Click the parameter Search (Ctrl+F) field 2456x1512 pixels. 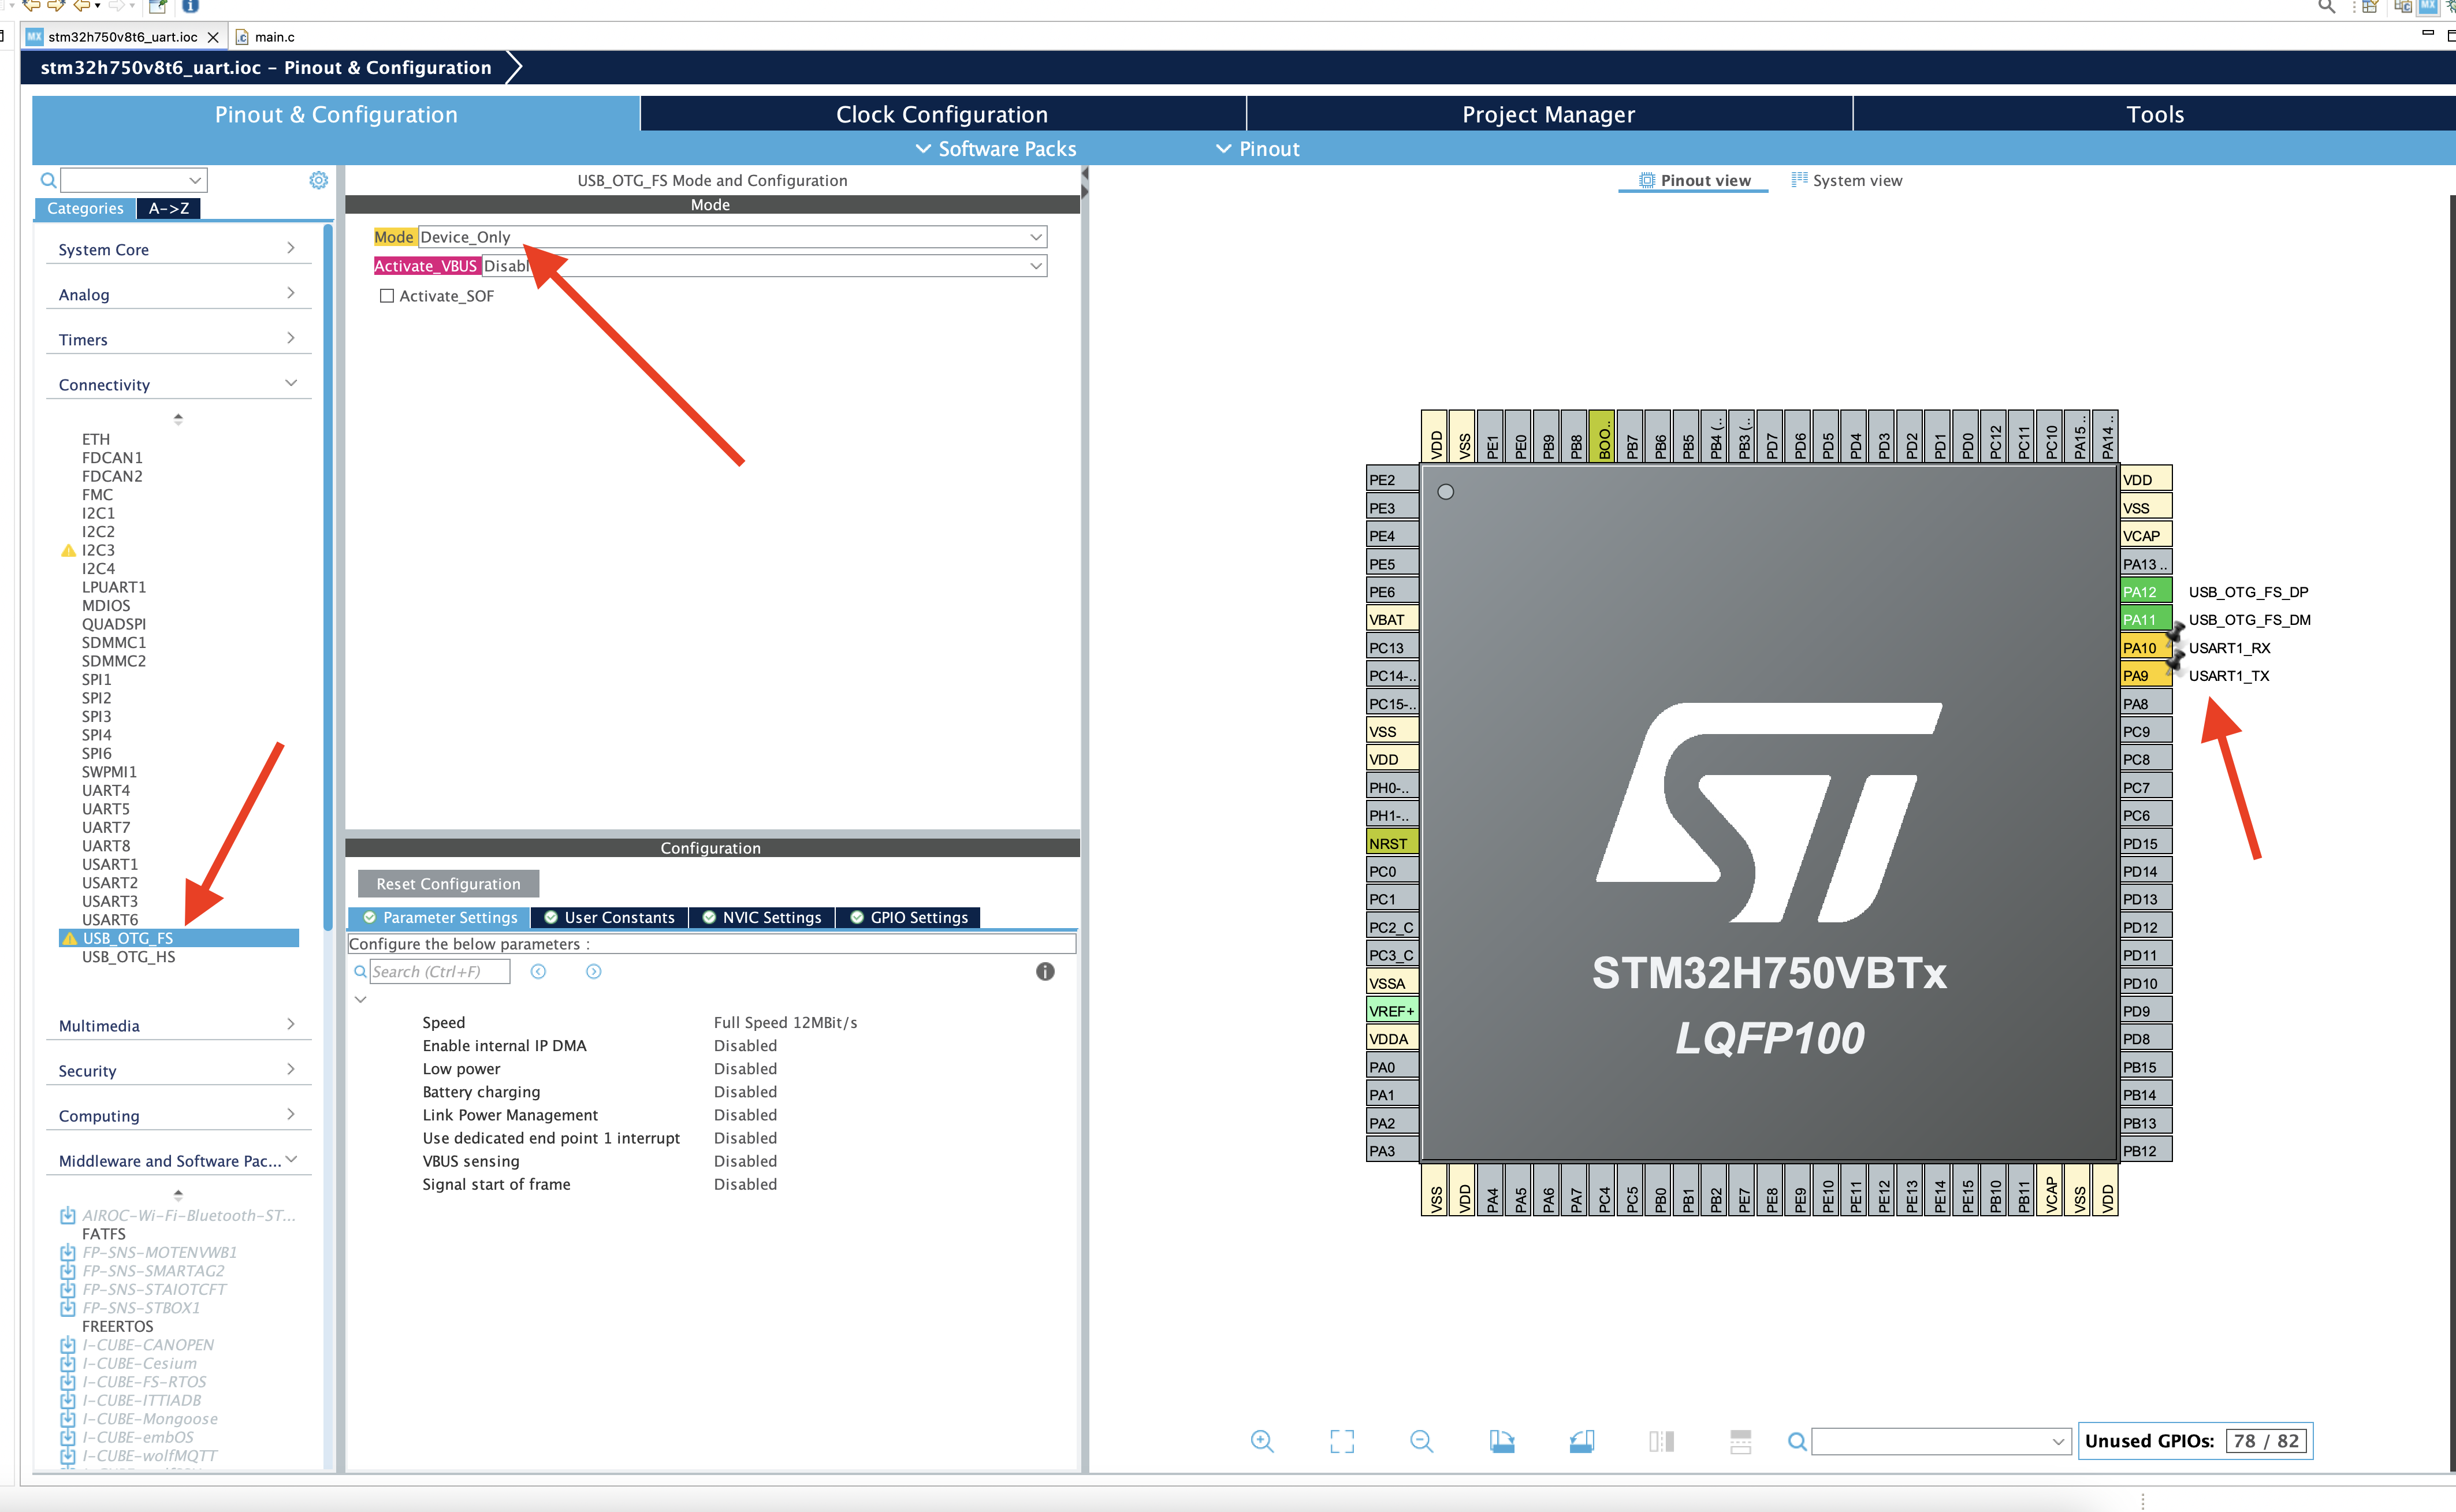click(440, 971)
